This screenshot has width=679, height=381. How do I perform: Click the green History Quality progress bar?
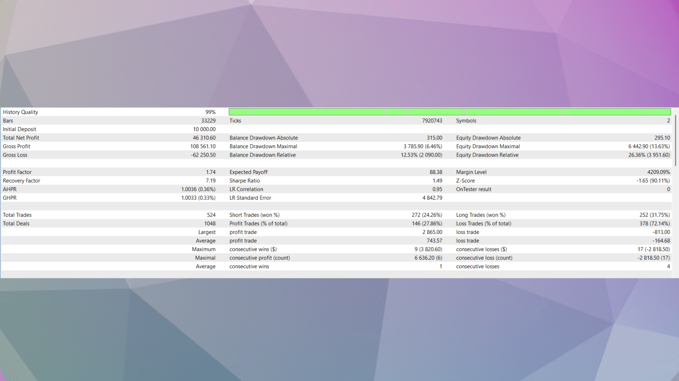450,112
